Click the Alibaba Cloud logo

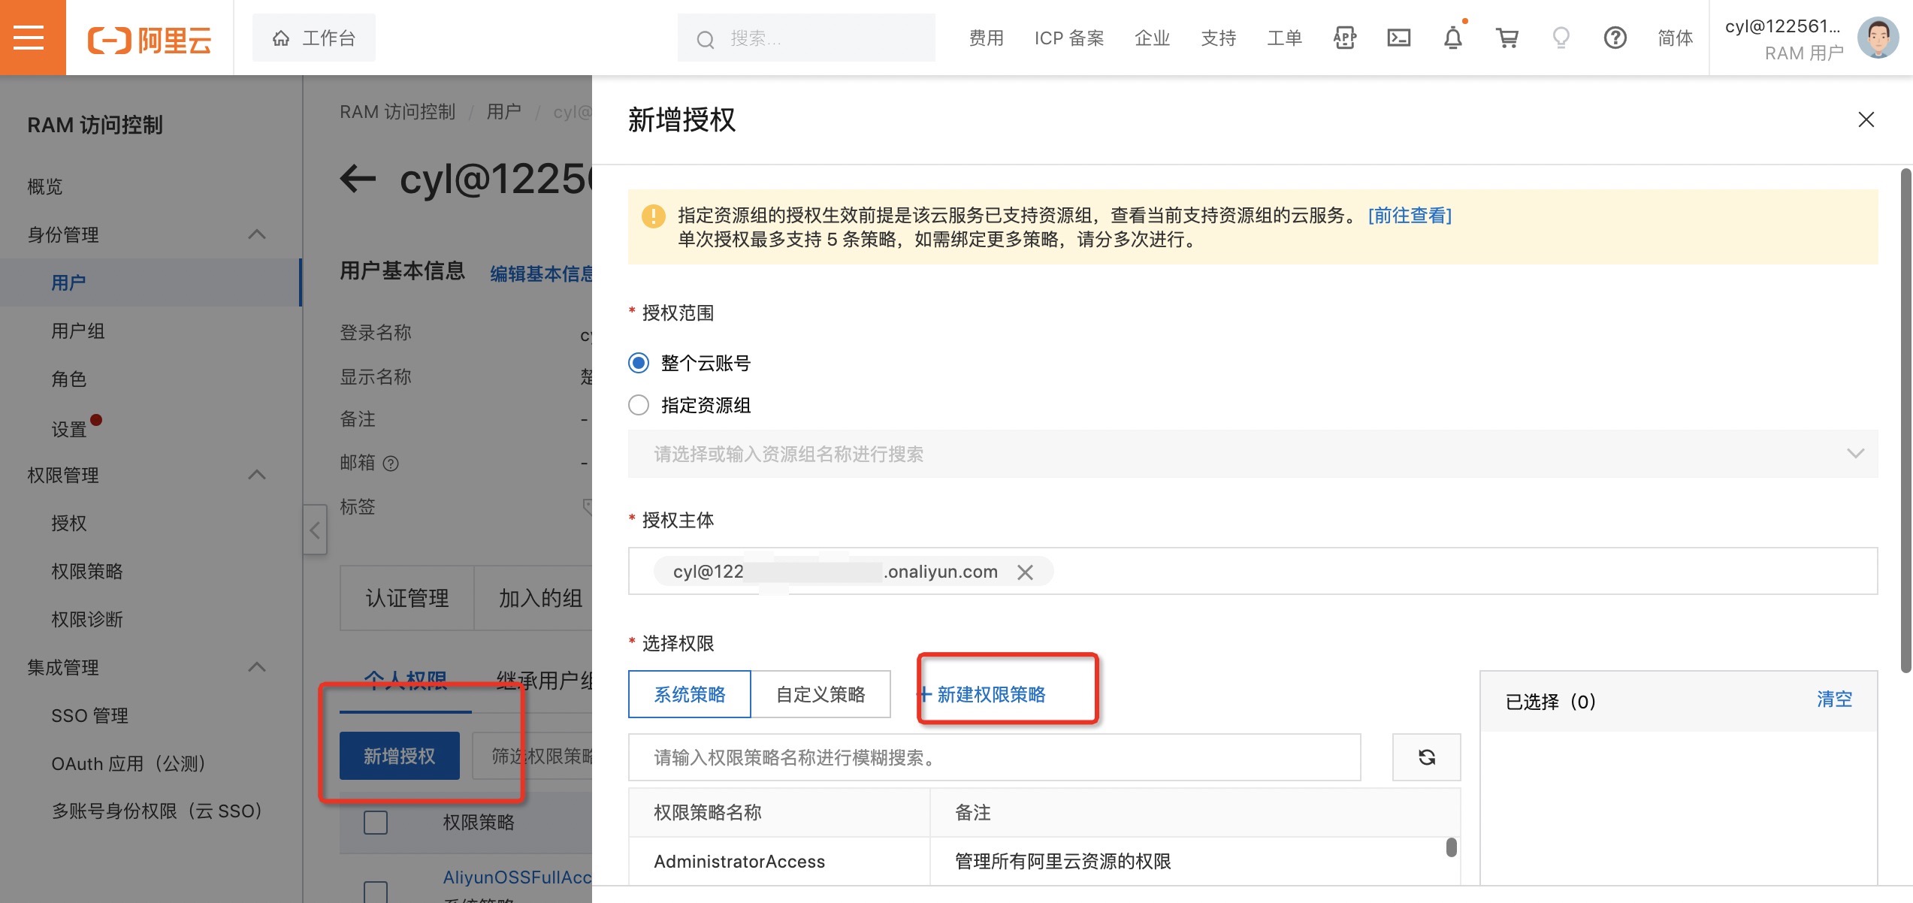pos(150,39)
